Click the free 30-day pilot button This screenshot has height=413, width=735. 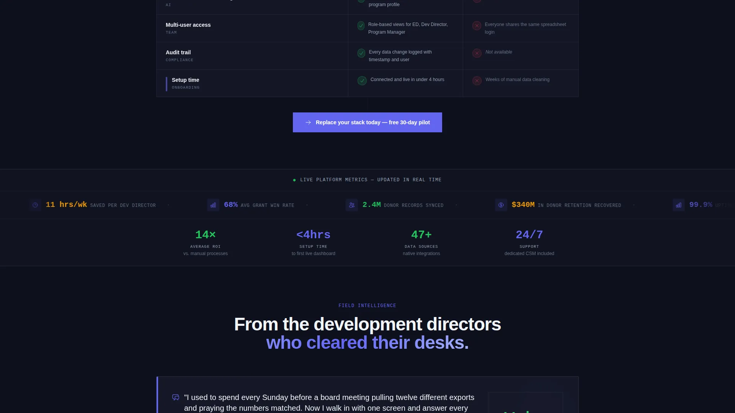click(x=367, y=122)
